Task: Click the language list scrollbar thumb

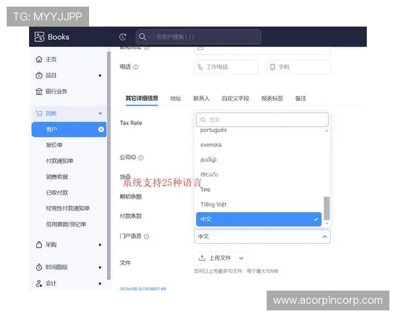Action: [327, 208]
